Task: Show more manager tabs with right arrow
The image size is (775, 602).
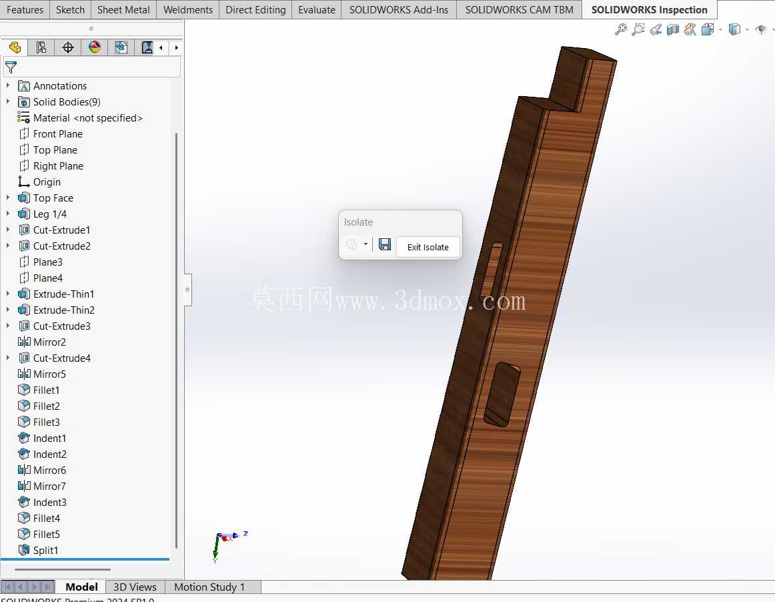Action: click(177, 47)
